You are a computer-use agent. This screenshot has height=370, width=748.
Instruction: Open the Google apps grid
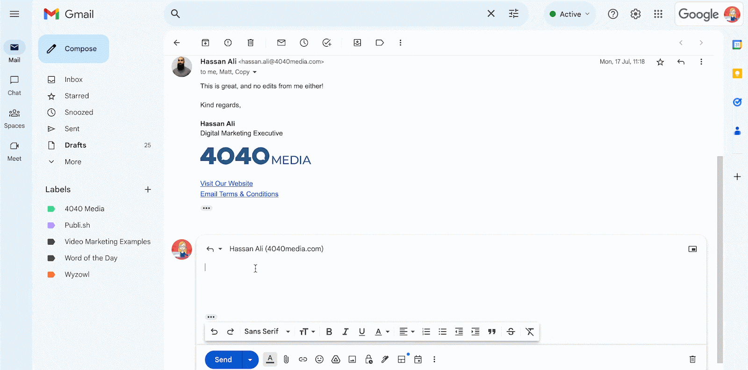(x=658, y=14)
